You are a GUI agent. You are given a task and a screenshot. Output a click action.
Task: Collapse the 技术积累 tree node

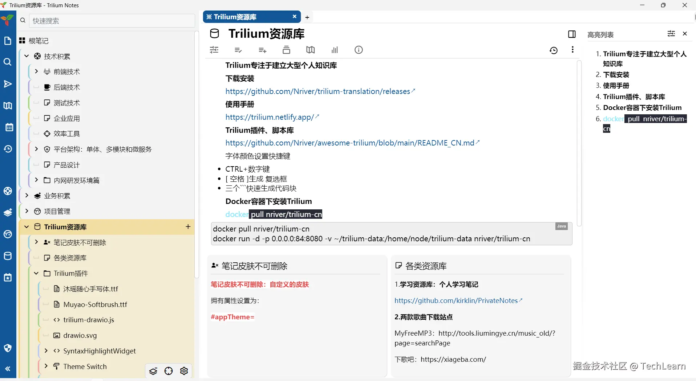(x=27, y=56)
